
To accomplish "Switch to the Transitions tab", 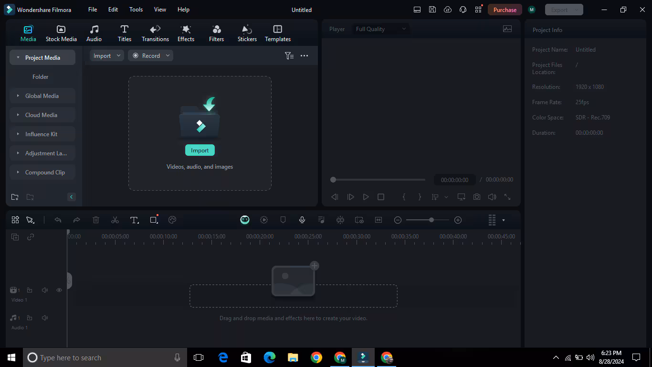I will pos(155,33).
